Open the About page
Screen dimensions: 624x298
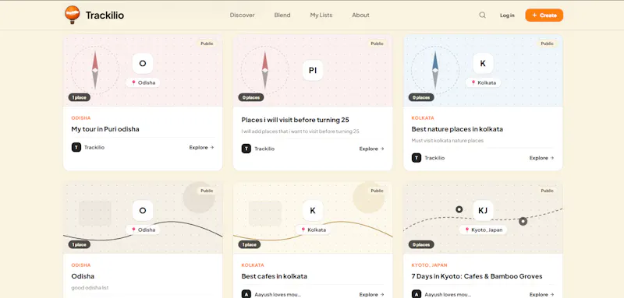tap(360, 15)
